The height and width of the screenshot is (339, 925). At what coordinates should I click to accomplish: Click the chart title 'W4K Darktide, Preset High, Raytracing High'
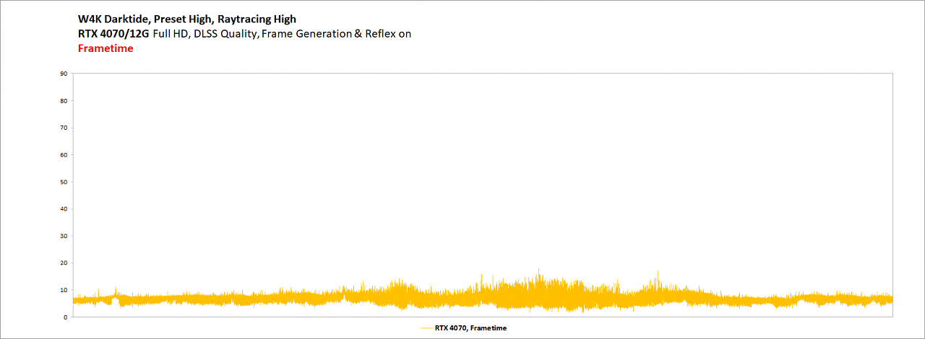pyautogui.click(x=187, y=19)
